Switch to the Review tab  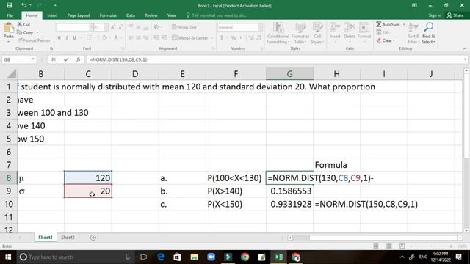[x=151, y=15]
